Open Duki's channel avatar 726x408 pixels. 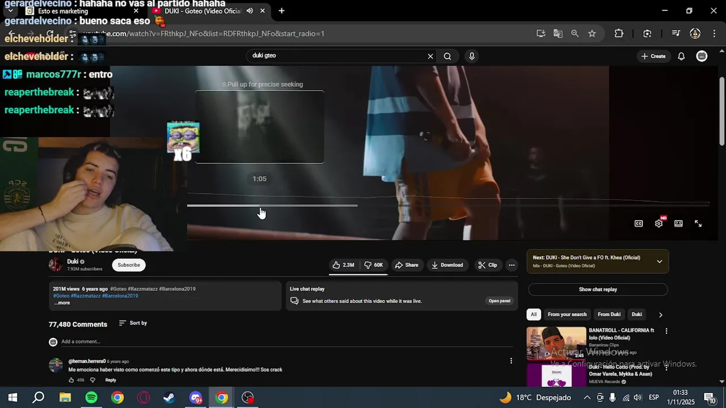pyautogui.click(x=56, y=265)
